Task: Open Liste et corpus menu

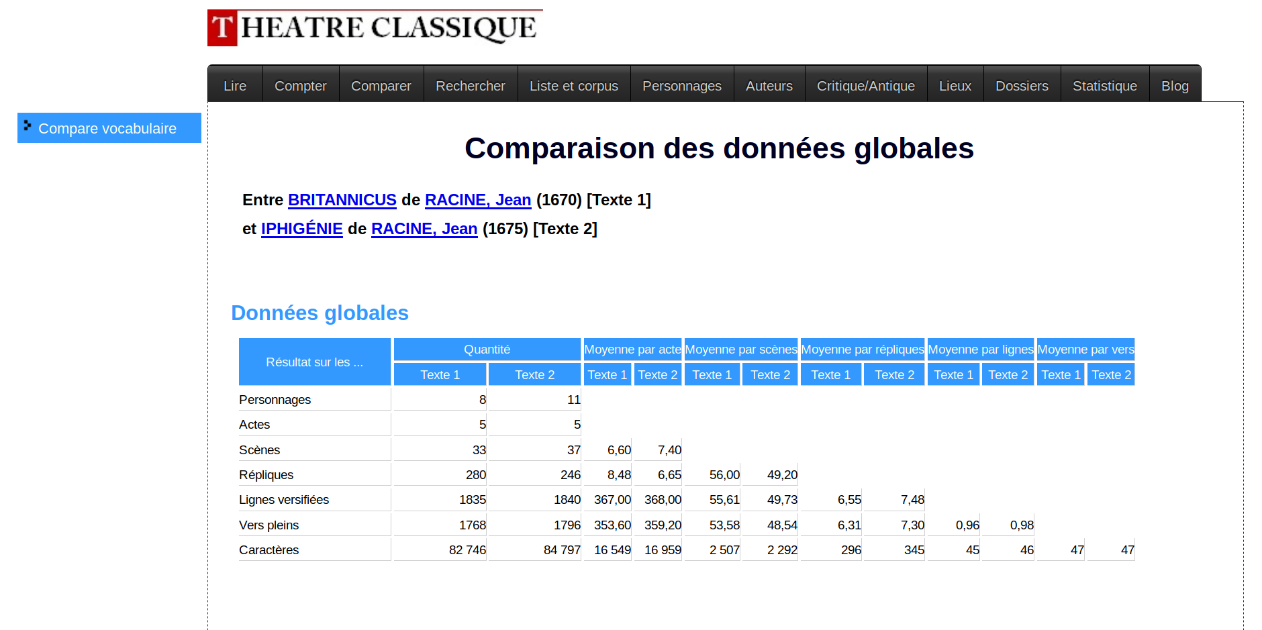Action: (x=574, y=86)
